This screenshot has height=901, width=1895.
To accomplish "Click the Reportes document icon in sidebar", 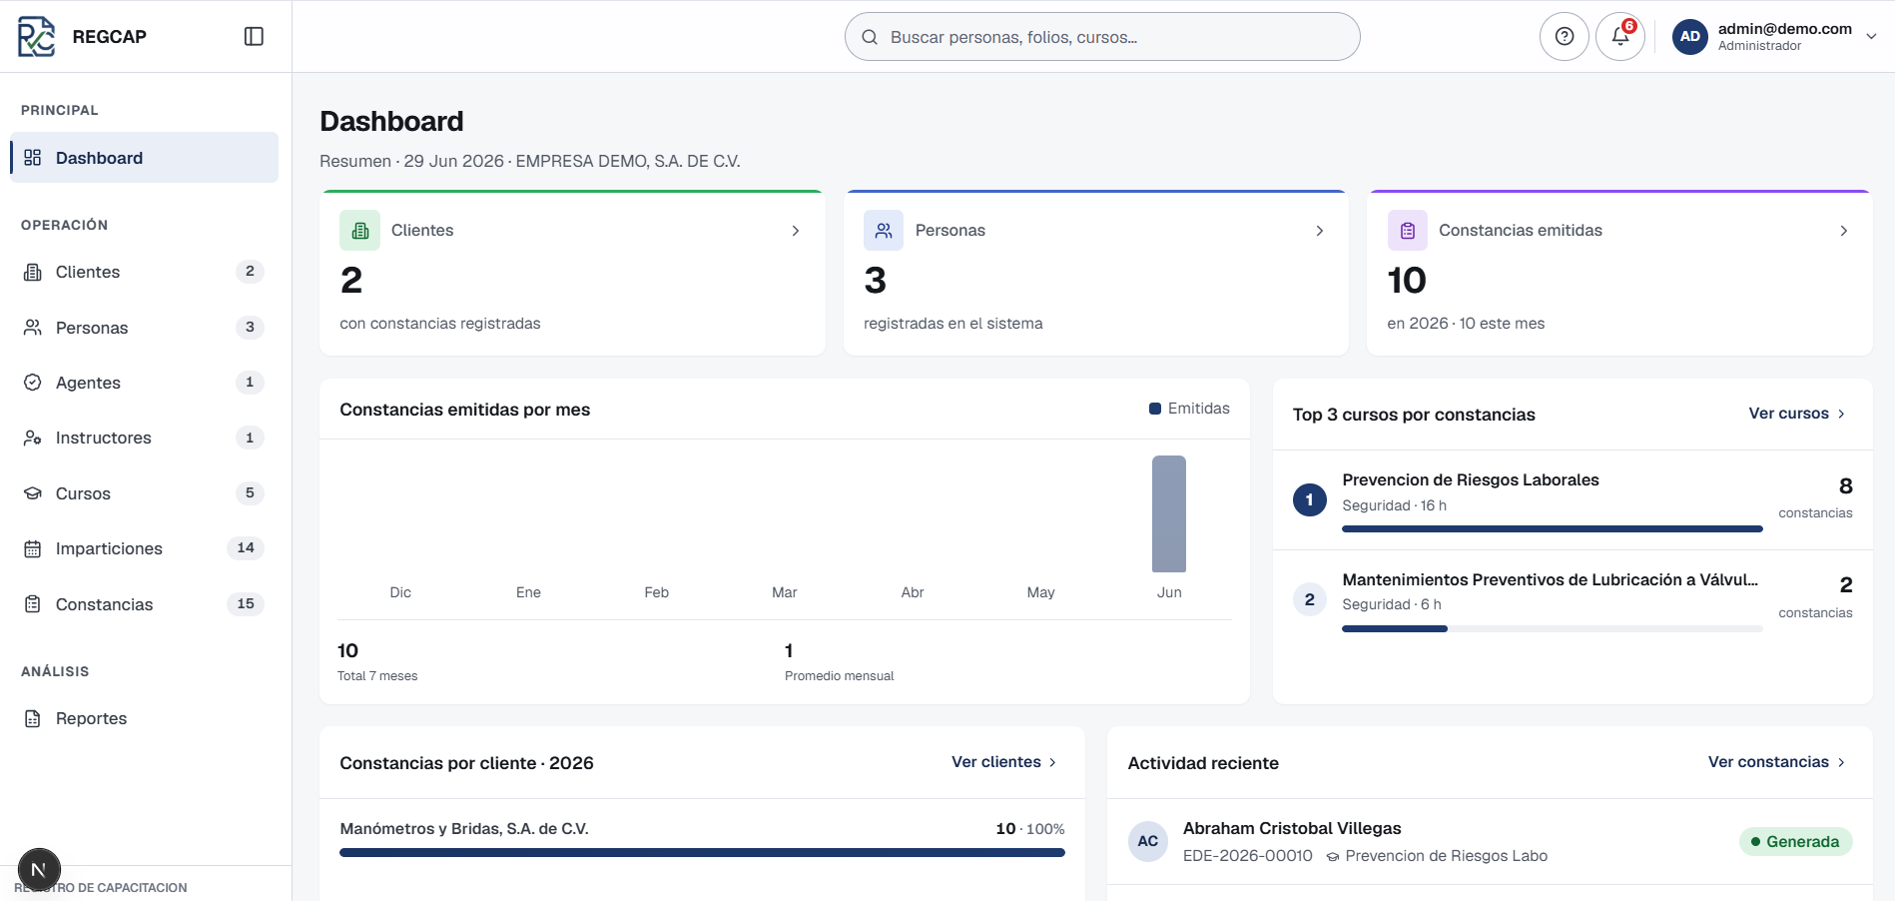I will point(33,718).
